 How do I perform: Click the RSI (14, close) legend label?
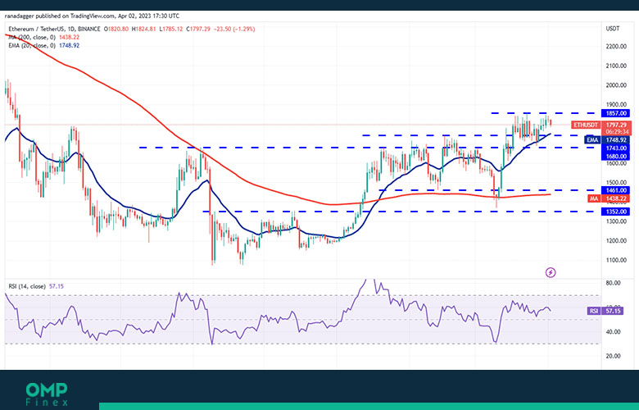(27, 286)
